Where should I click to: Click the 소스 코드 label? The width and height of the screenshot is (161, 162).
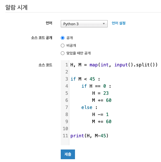pos(45,65)
